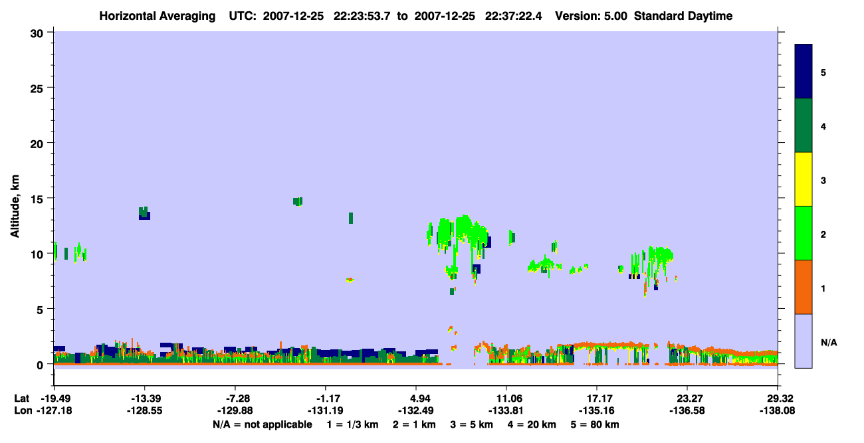Click the dark blue color bar segment labeled 5
The height and width of the screenshot is (443, 864).
pyautogui.click(x=804, y=72)
